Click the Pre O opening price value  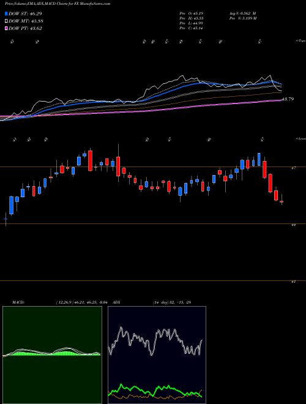[x=199, y=13]
